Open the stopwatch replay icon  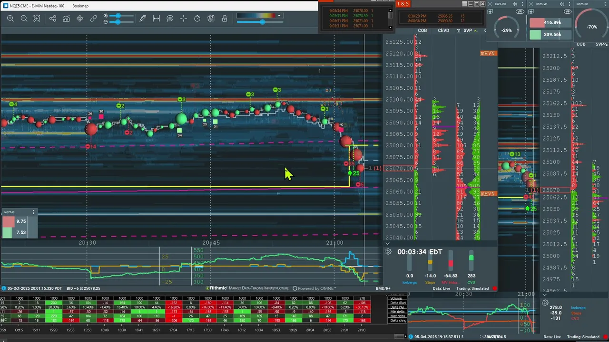tap(197, 19)
